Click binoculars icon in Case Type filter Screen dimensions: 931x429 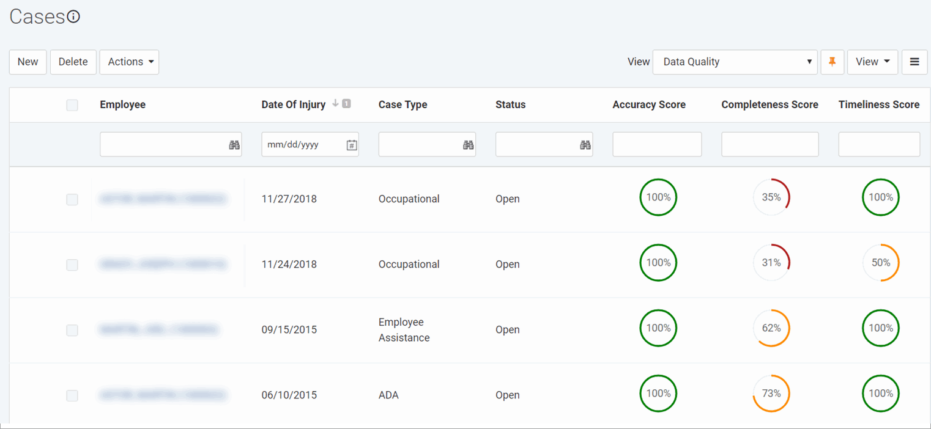click(x=469, y=145)
